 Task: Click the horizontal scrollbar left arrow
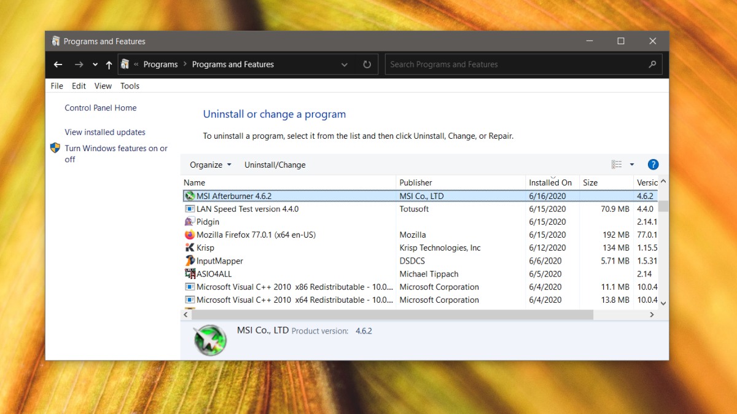(186, 314)
